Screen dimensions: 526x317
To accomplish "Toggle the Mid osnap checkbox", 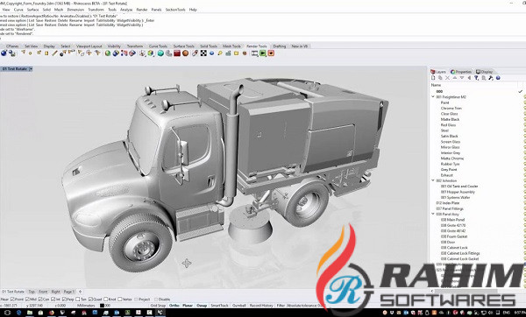I will coord(27,299).
